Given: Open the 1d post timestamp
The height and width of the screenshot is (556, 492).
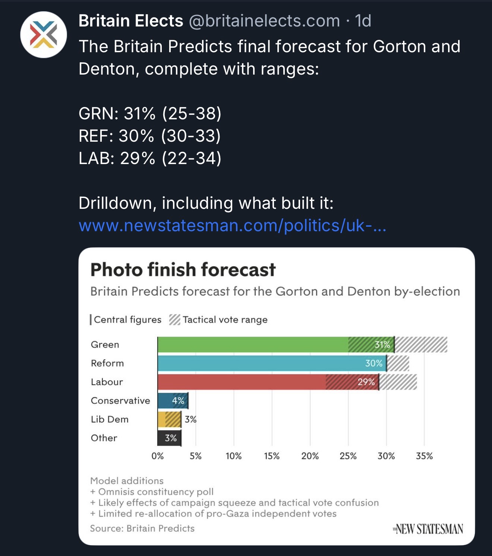Looking at the screenshot, I should point(363,21).
